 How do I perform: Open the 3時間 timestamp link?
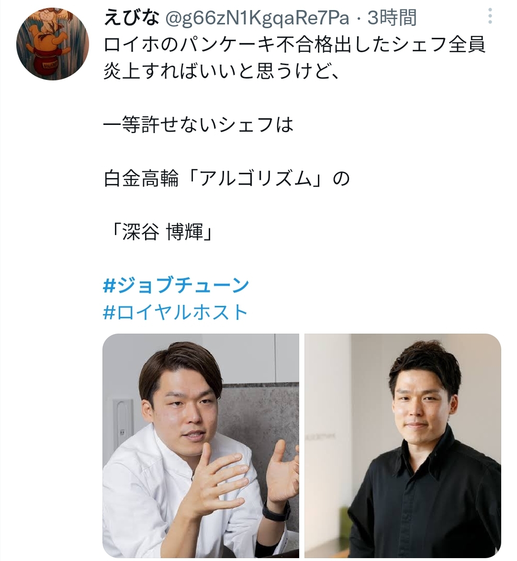click(x=392, y=17)
